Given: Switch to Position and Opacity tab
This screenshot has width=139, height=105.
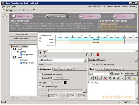Looking at the screenshot, I should click(x=112, y=69).
